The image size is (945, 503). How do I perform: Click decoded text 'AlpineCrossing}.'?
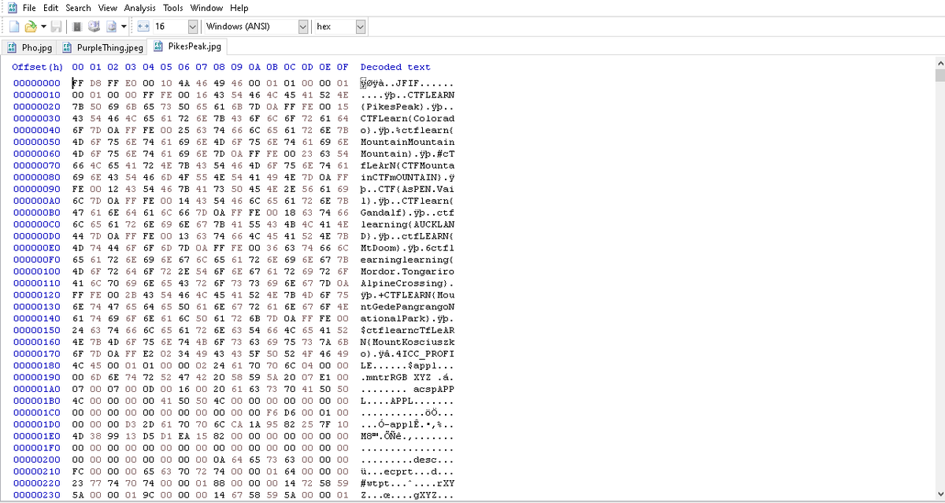(407, 283)
